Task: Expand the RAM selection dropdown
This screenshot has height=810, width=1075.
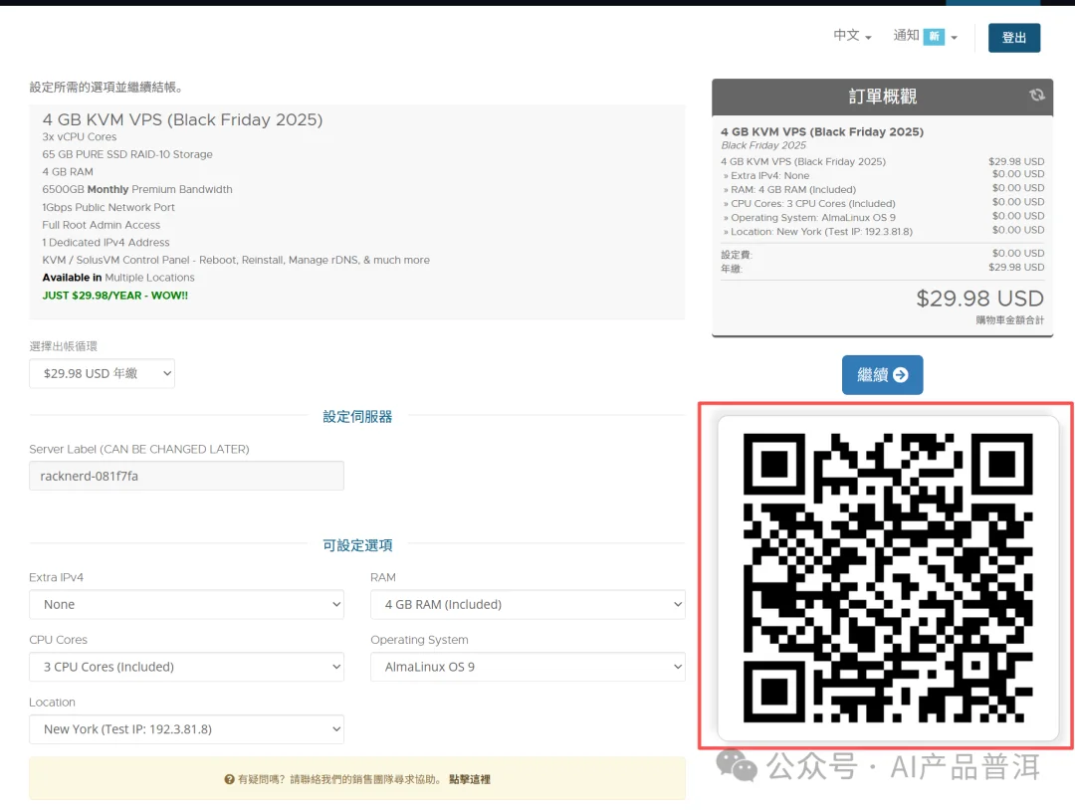Action: [528, 604]
